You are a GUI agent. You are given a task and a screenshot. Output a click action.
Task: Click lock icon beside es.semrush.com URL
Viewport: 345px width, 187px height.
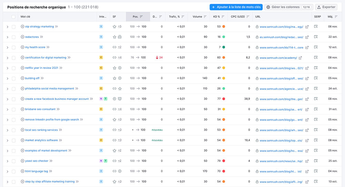pyautogui.click(x=257, y=37)
